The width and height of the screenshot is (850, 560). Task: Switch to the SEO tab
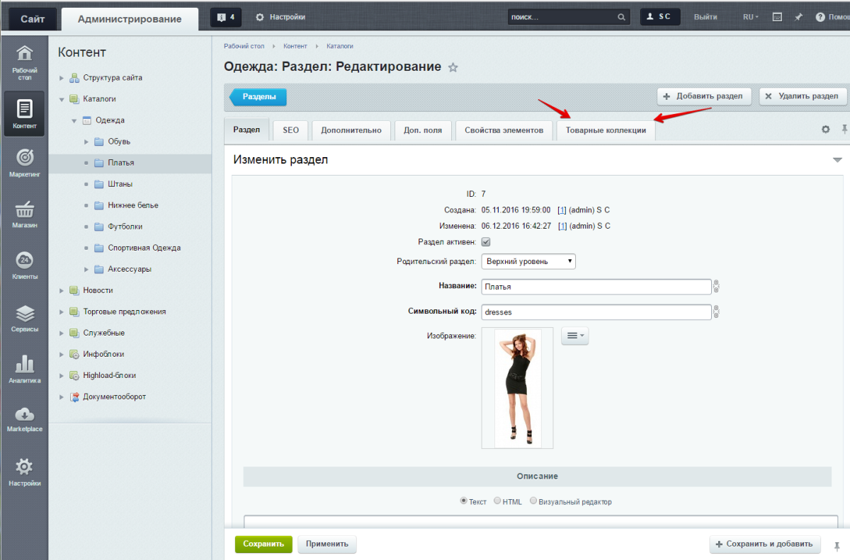290,130
